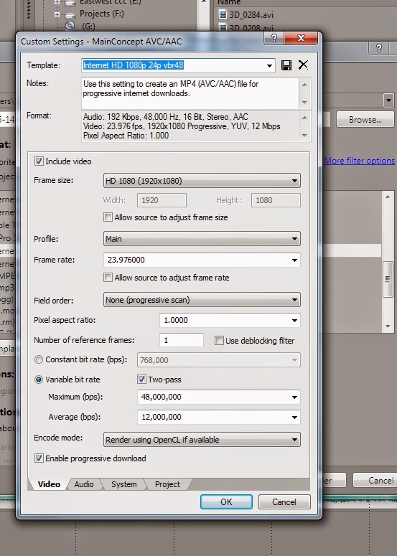The image size is (397, 556).
Task: Enable Allow source to adjust frame rate
Action: [x=108, y=278]
